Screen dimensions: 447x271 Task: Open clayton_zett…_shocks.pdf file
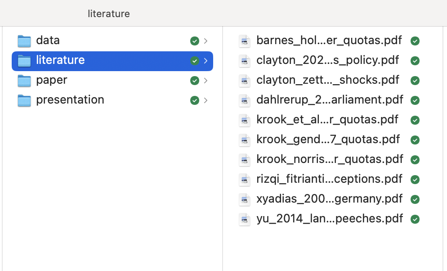pyautogui.click(x=327, y=80)
